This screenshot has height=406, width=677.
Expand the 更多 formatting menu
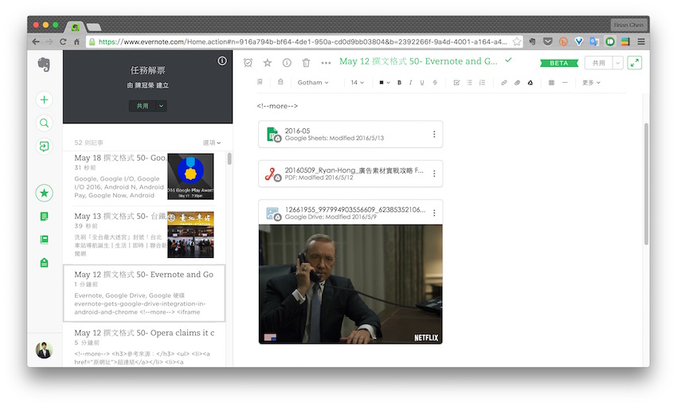(x=591, y=83)
